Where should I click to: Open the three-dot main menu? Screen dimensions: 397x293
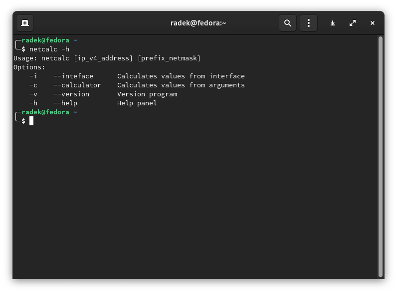click(308, 23)
